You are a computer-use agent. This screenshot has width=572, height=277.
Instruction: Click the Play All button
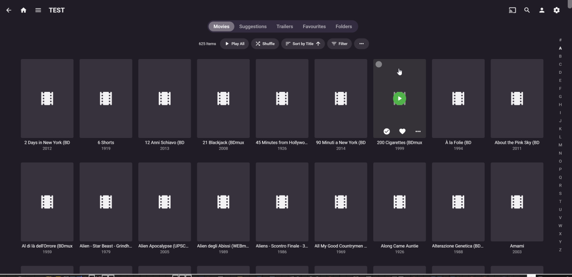click(x=234, y=43)
